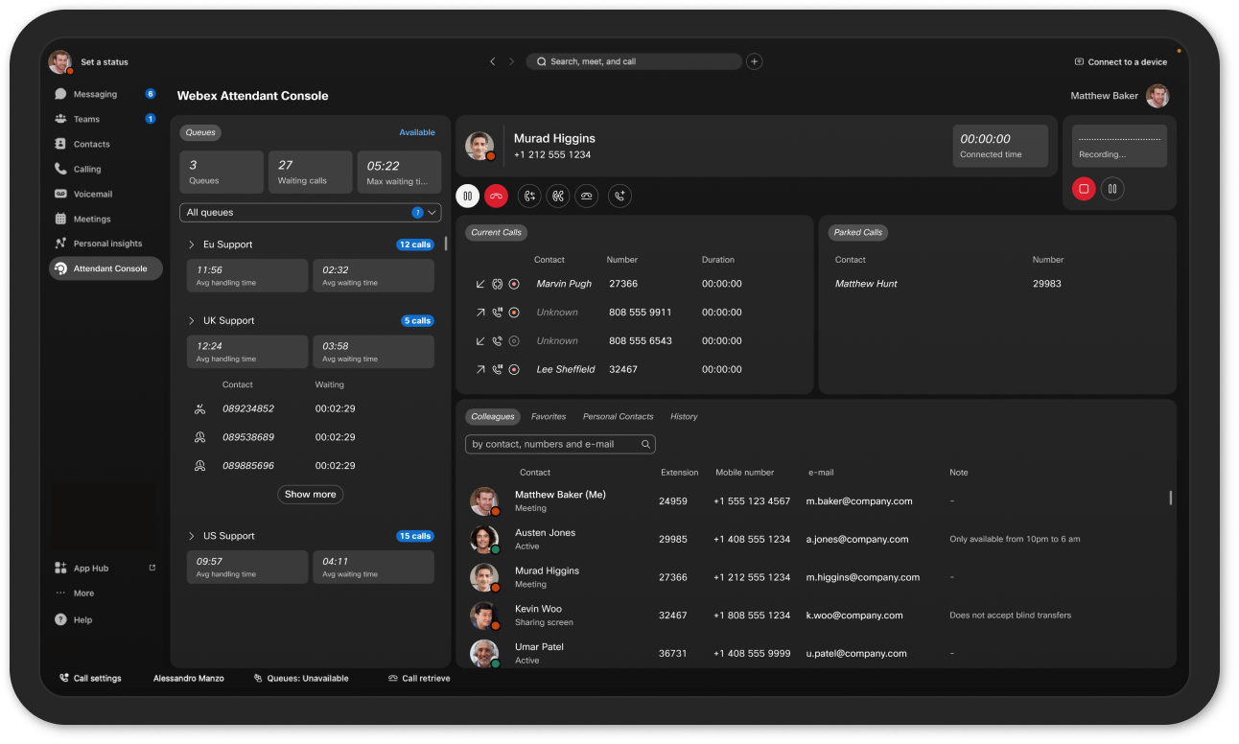
Task: Click the top Search, meet, and call bar
Action: pos(634,61)
